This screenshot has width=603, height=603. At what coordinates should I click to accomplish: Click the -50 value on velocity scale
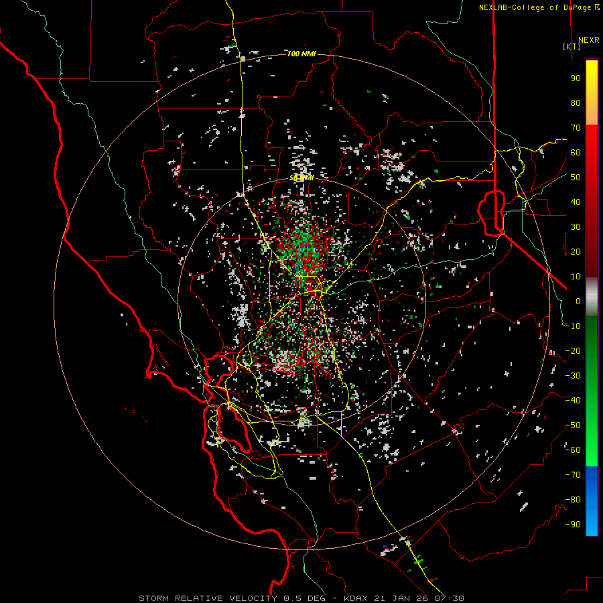coord(573,425)
